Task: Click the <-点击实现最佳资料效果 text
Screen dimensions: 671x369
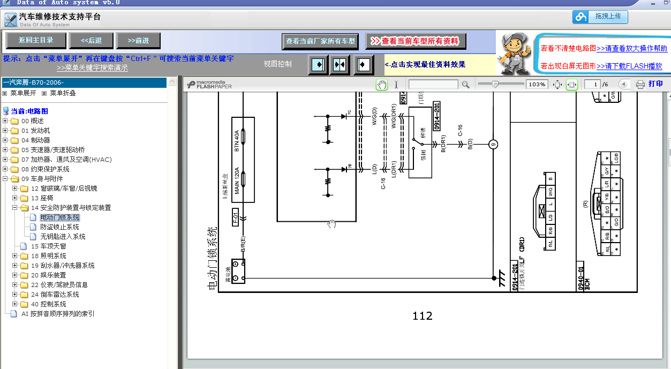Action: click(x=425, y=64)
